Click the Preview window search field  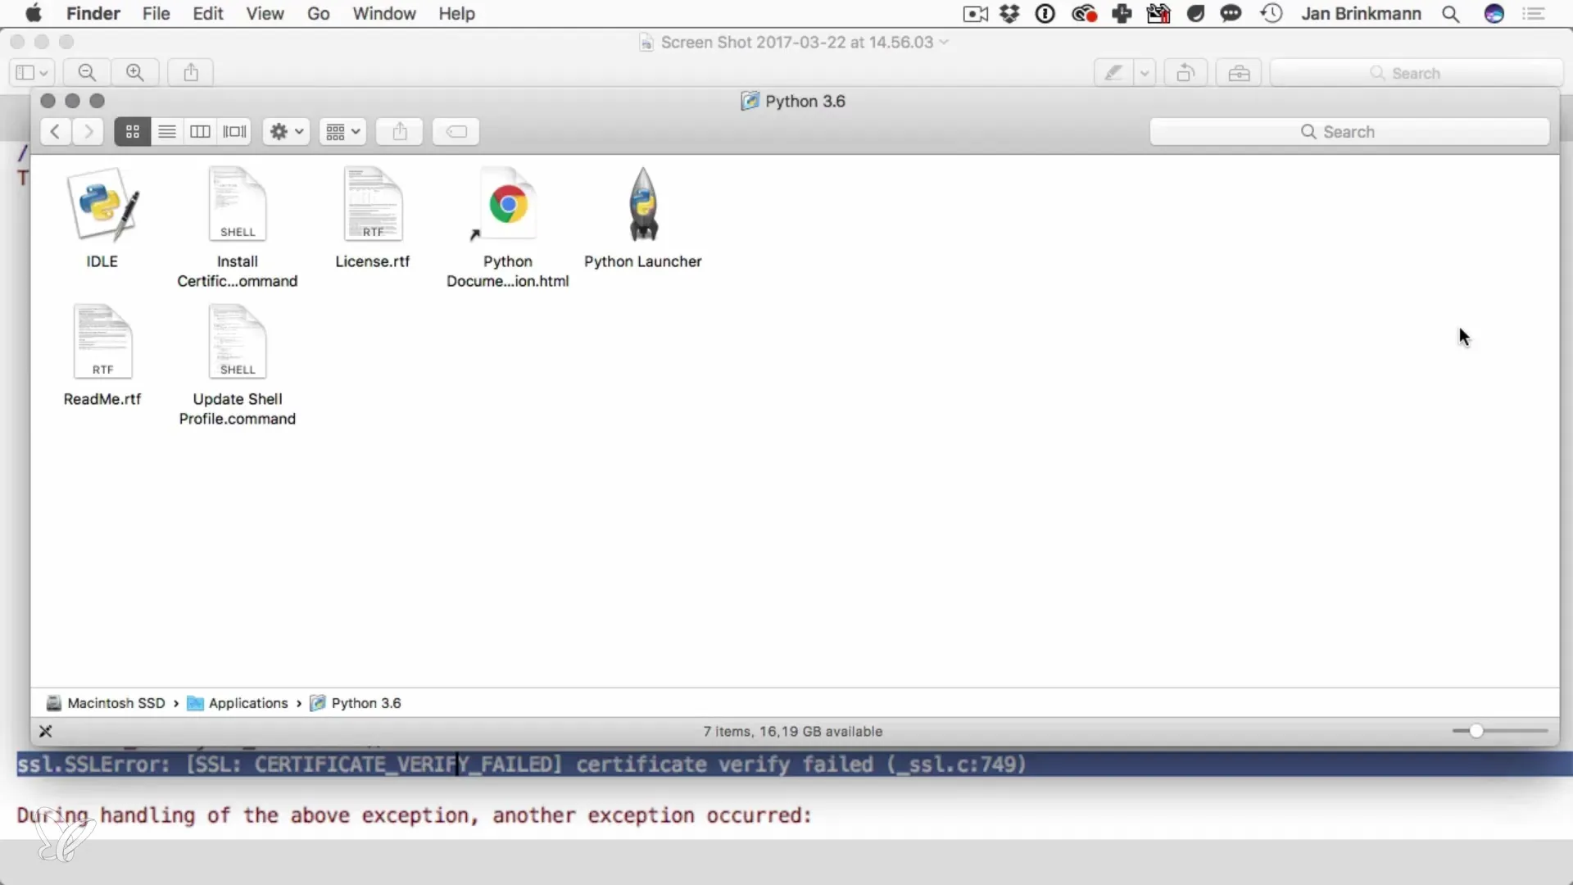point(1417,73)
